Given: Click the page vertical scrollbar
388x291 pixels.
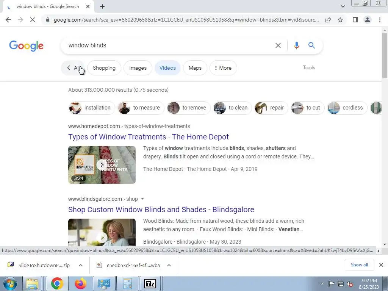Looking at the screenshot, I should click(385, 56).
